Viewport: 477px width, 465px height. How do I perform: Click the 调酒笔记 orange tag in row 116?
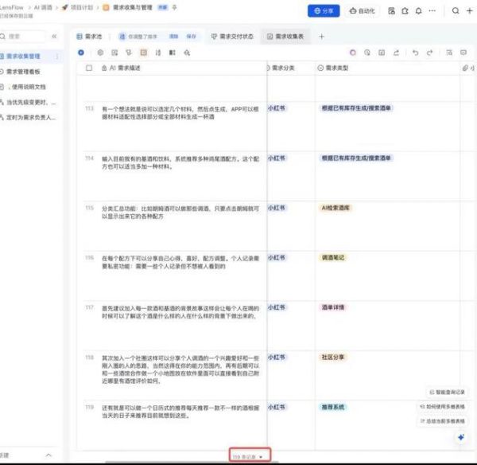click(332, 258)
